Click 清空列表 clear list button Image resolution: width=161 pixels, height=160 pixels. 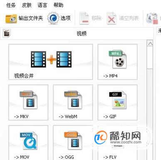[x=123, y=18]
